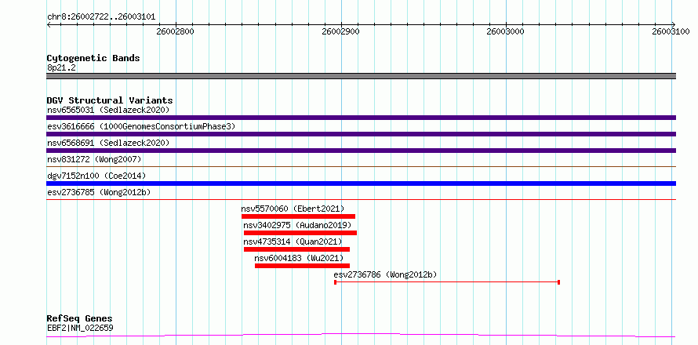This screenshot has width=698, height=345.
Task: Select the red bar under nsv4735314
Action: pyautogui.click(x=296, y=249)
